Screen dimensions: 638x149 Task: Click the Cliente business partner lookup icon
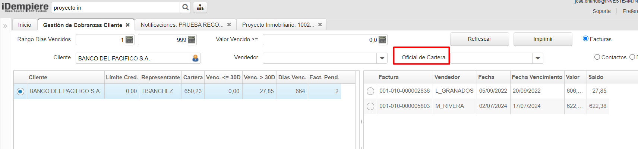195,58
